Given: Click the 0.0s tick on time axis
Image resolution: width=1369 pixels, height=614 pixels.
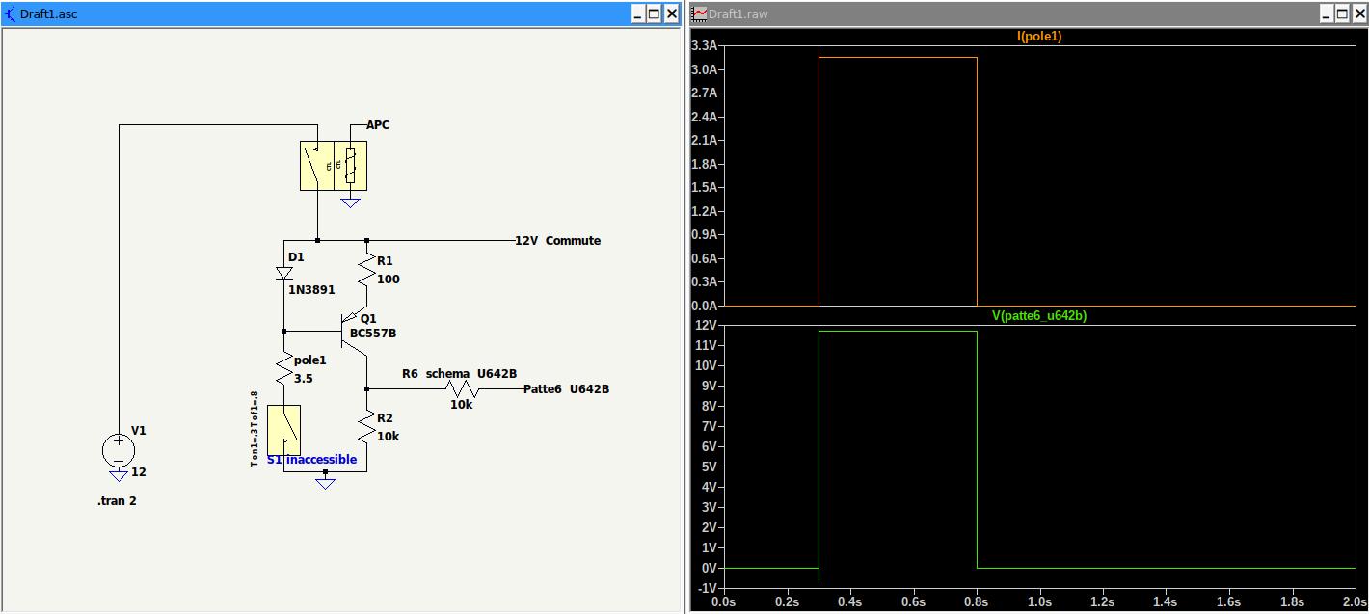Looking at the screenshot, I should 724,601.
